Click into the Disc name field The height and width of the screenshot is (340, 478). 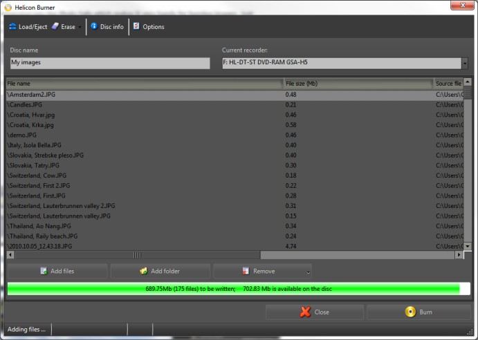coord(110,63)
